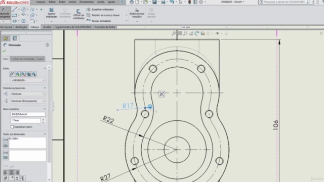Image resolution: width=324 pixels, height=182 pixels.
Task: Collapse the Tolerância/precisão section
Action: [x=45, y=88]
